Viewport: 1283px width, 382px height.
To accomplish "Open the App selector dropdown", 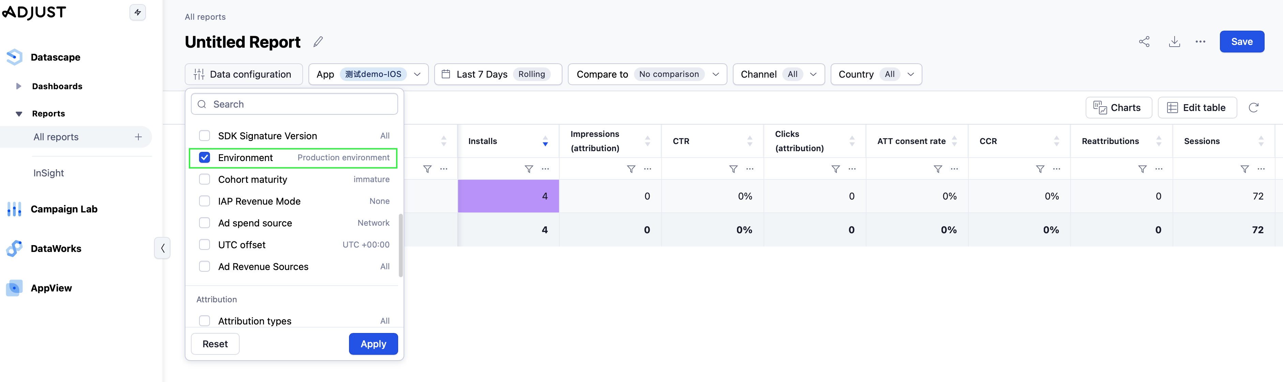I will click(368, 74).
